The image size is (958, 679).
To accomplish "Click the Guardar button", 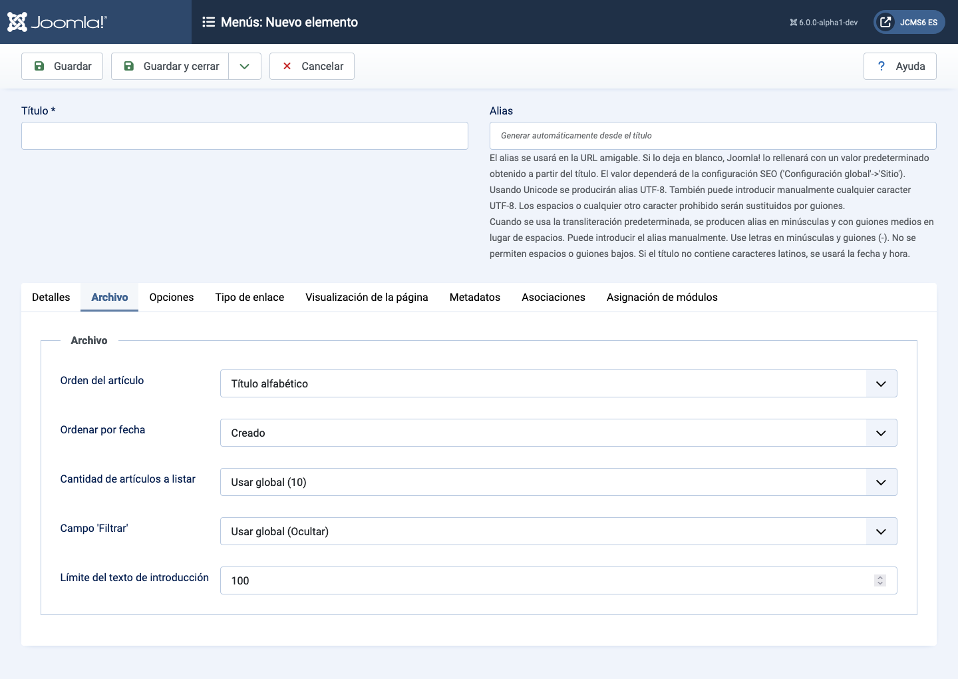I will coord(63,66).
